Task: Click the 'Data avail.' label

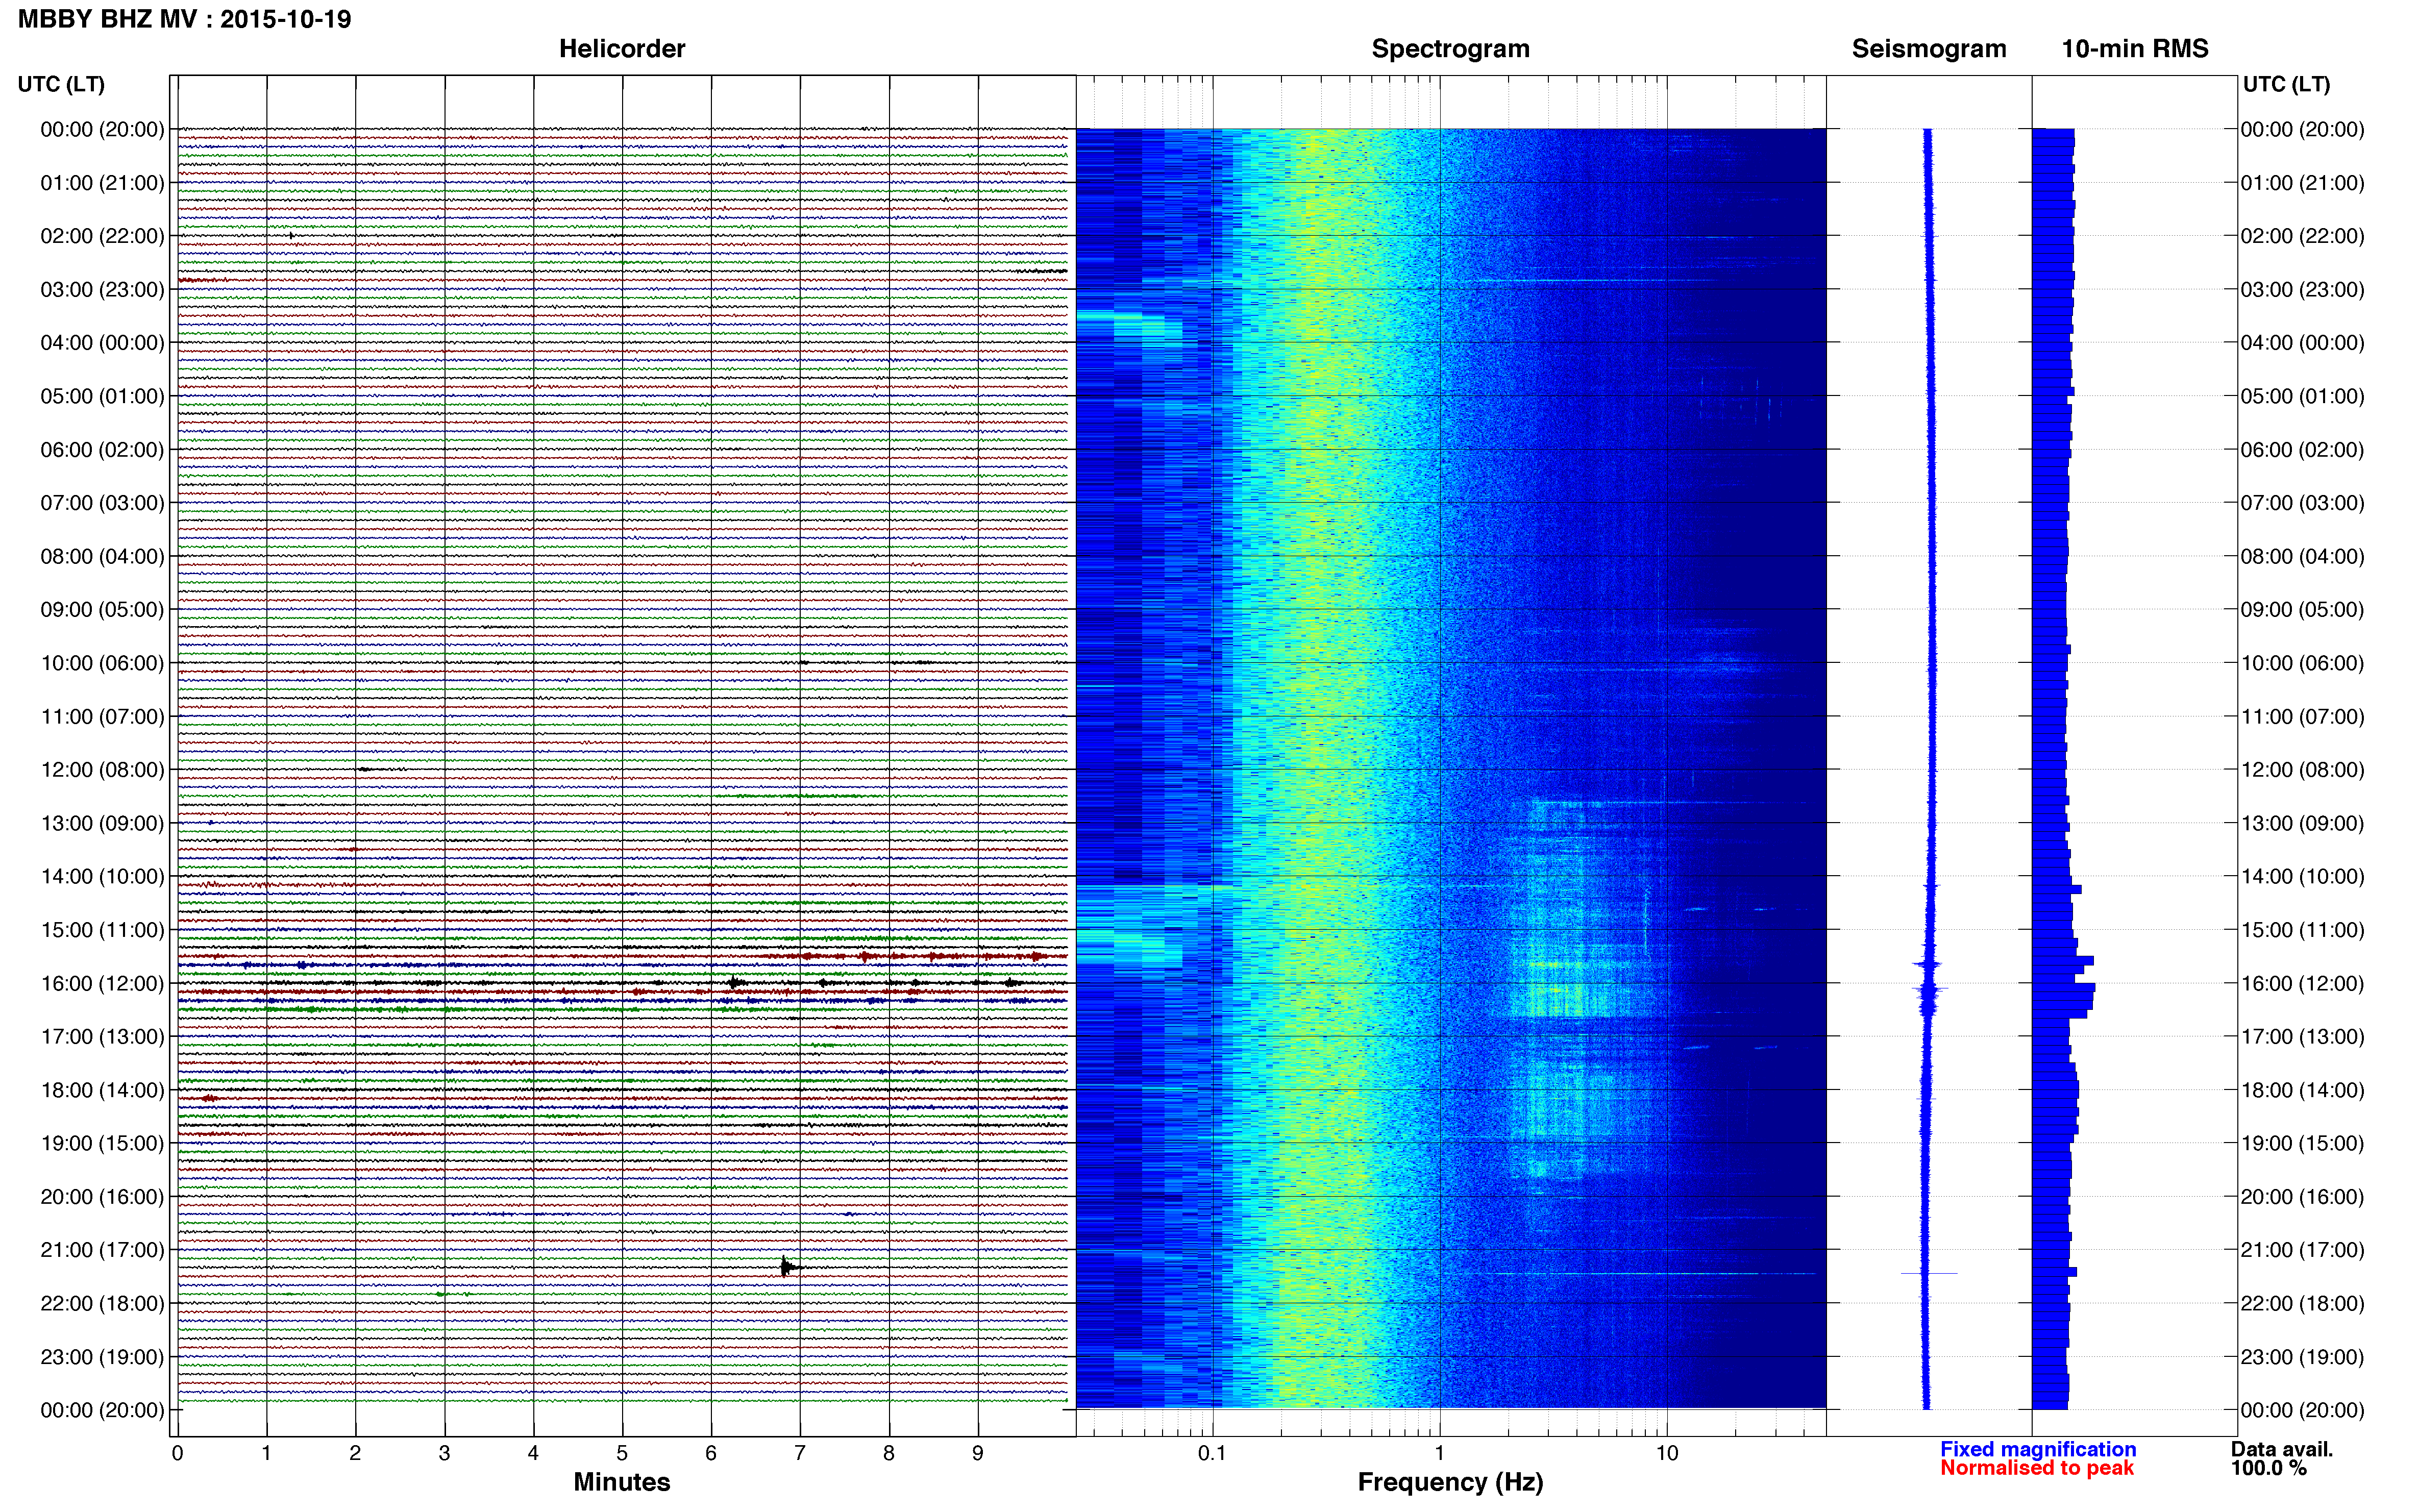Action: coord(2282,1449)
